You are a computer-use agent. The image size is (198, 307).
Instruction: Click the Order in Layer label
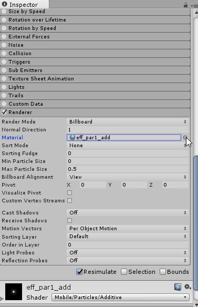pyautogui.click(x=20, y=245)
